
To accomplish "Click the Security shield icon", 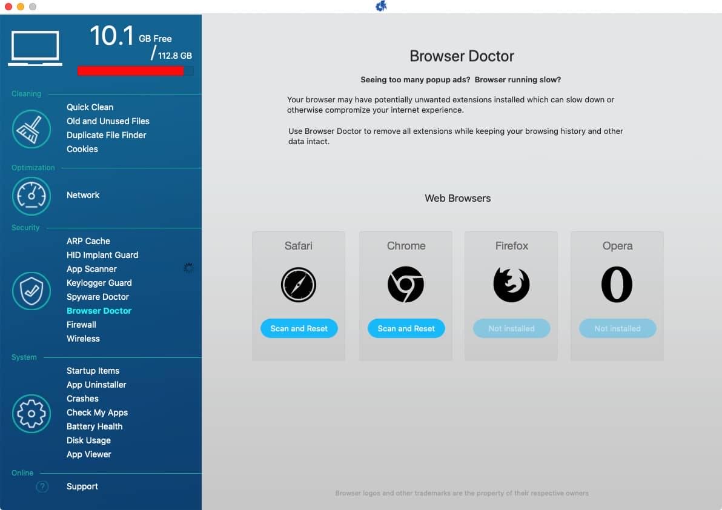I will pos(31,291).
